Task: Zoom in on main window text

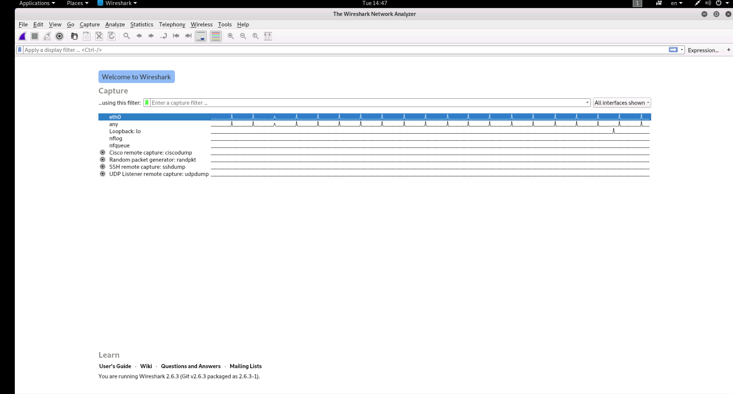Action: pyautogui.click(x=231, y=36)
